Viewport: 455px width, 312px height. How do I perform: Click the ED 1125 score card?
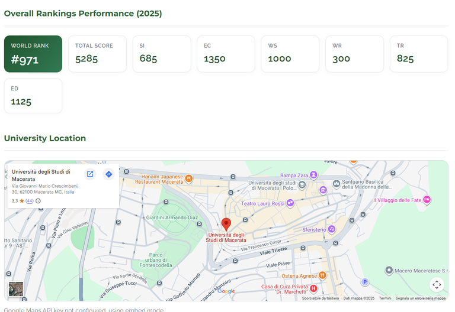33,96
